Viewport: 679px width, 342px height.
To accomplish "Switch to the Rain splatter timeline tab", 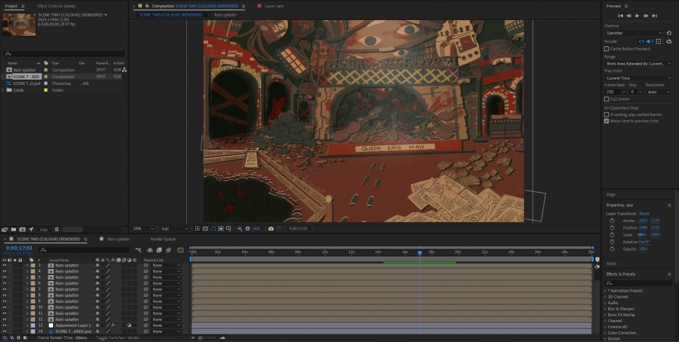I will pyautogui.click(x=118, y=239).
